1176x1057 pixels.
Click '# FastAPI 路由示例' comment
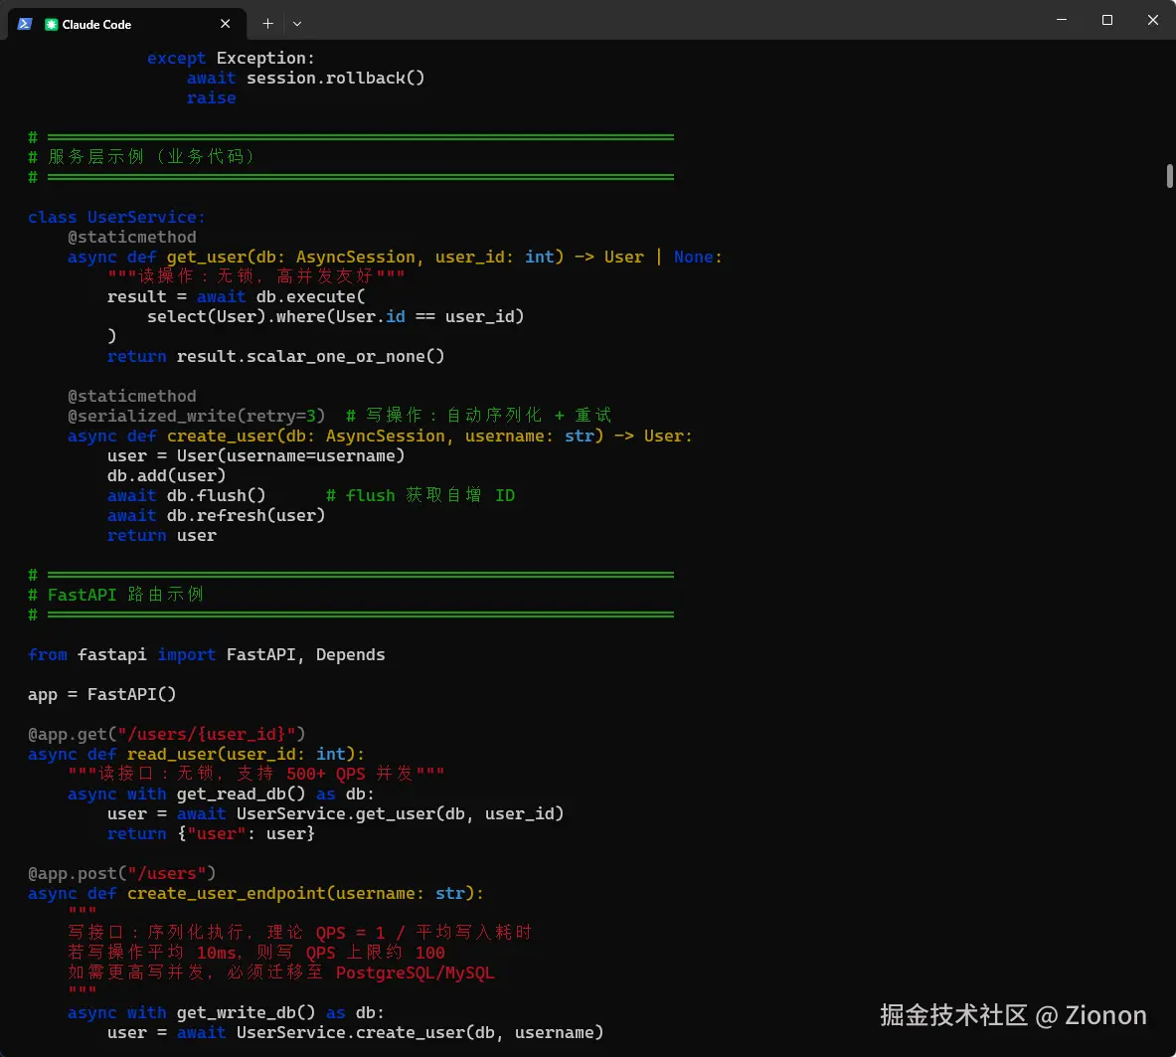point(115,595)
